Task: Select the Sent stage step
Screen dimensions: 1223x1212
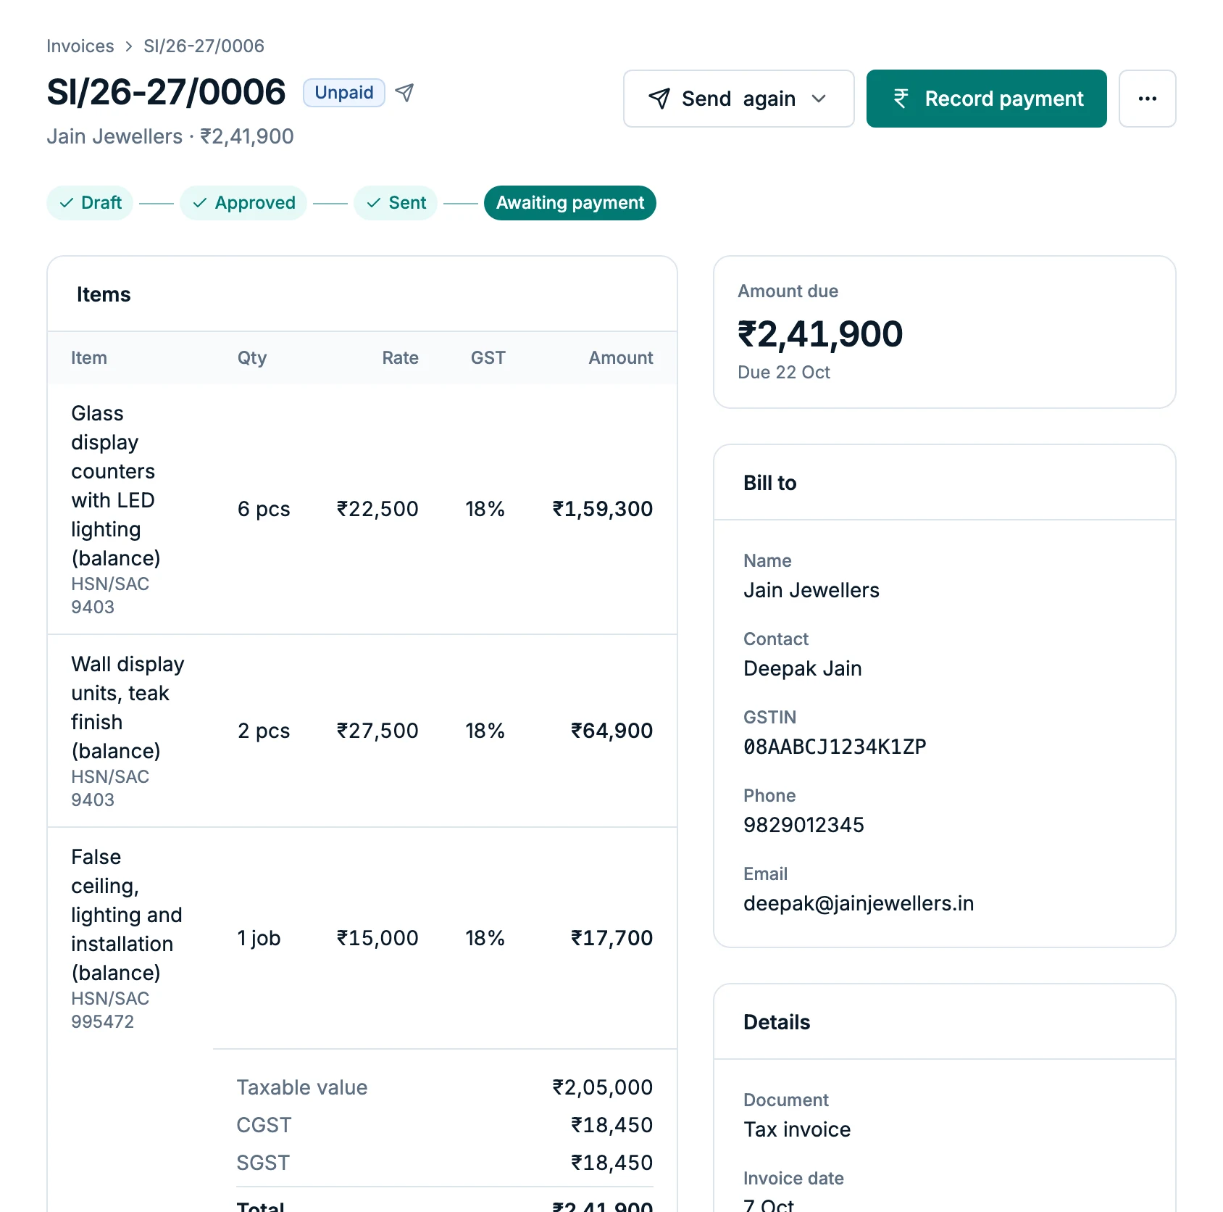Action: click(396, 203)
